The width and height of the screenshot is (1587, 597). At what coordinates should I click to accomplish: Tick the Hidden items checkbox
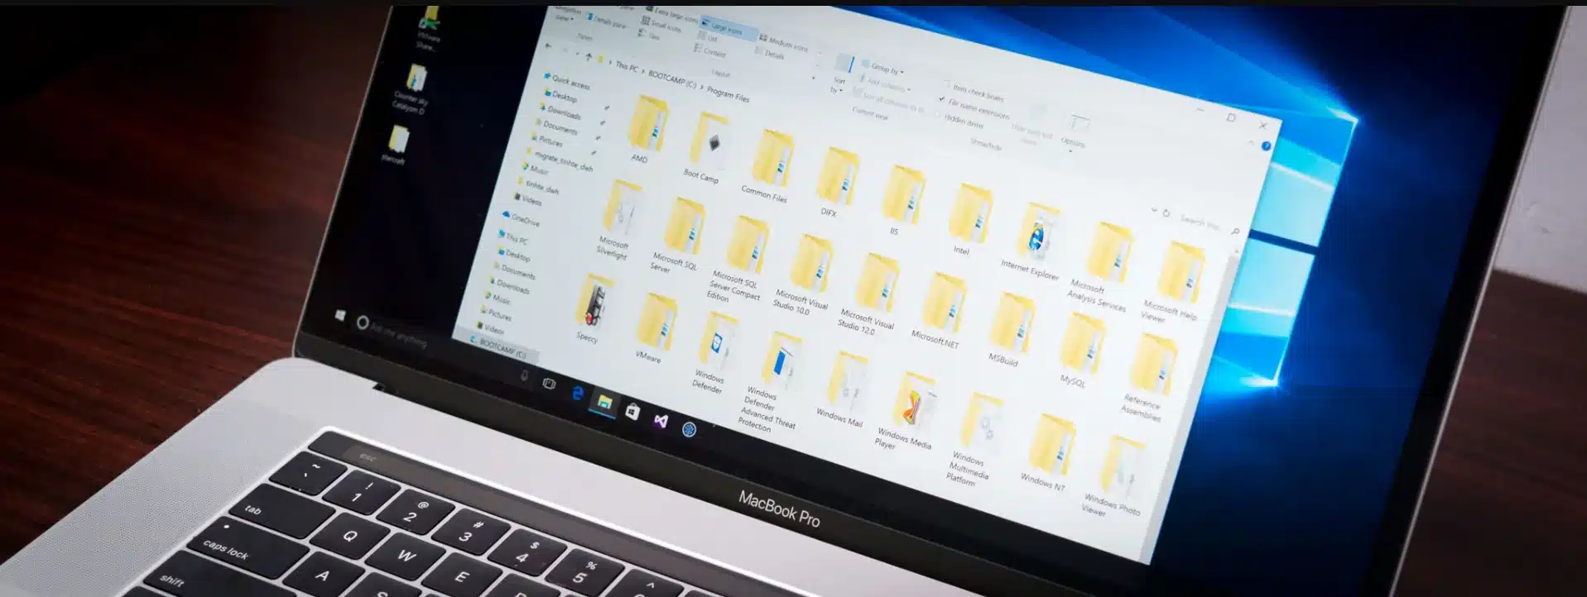pos(937,114)
